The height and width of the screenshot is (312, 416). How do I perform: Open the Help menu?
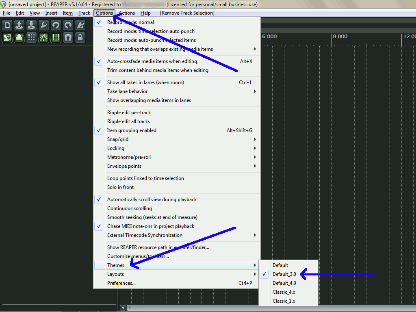tap(145, 13)
